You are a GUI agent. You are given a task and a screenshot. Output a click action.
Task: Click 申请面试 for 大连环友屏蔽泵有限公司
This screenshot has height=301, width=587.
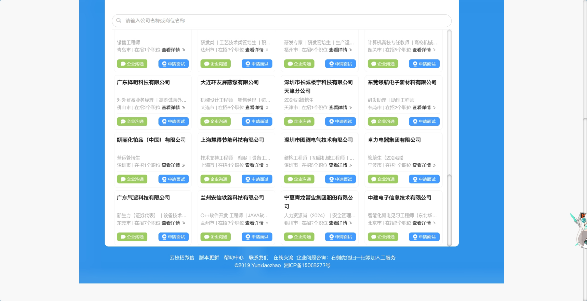pyautogui.click(x=257, y=122)
